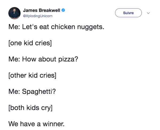Click the '[both kids cry]' line
This screenshot has width=160, height=130.
(30, 108)
